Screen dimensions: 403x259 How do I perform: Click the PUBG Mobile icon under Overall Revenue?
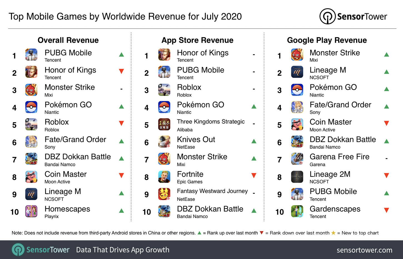(x=31, y=55)
